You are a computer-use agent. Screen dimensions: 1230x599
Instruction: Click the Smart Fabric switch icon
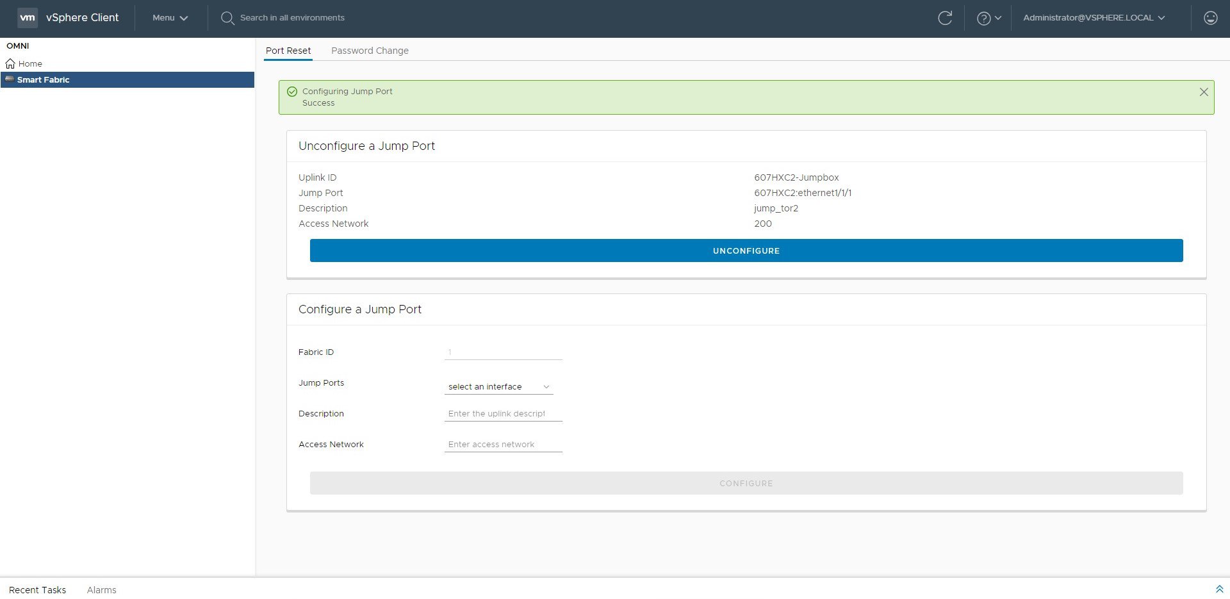10,79
